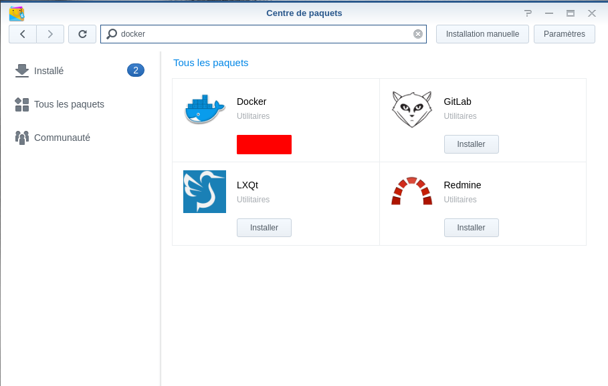Open the Paramètres settings button

[564, 34]
